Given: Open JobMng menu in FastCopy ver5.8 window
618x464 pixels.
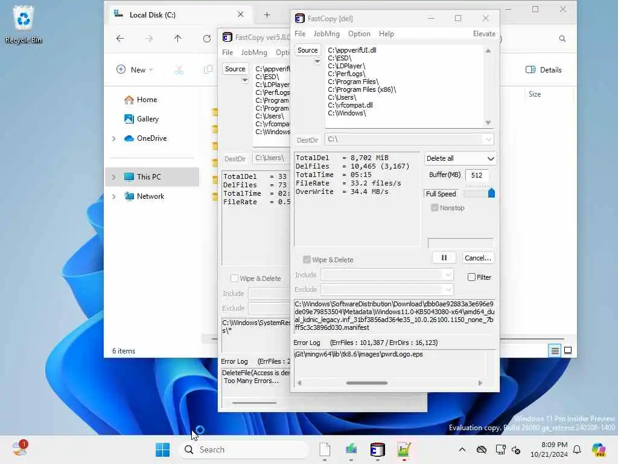Looking at the screenshot, I should (x=254, y=53).
